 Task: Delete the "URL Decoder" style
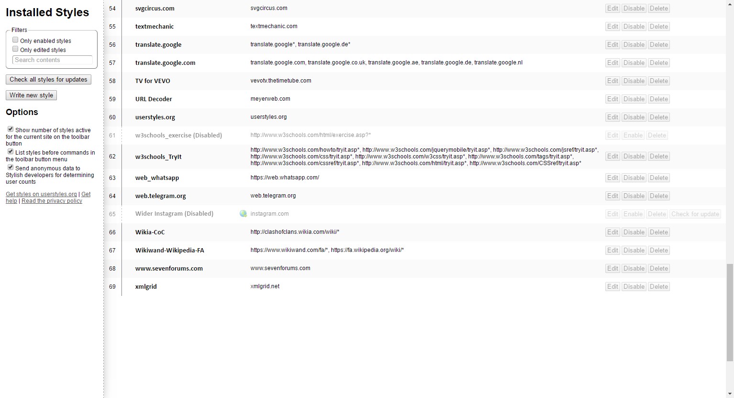pos(658,99)
